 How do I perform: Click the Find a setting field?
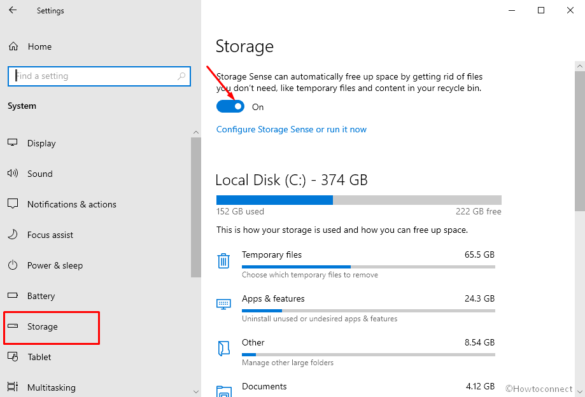99,76
